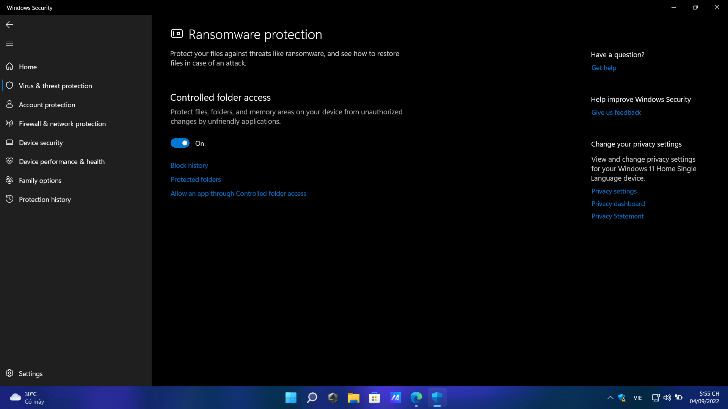Click the laptop icon for Device security
This screenshot has width=728, height=409.
click(9, 142)
